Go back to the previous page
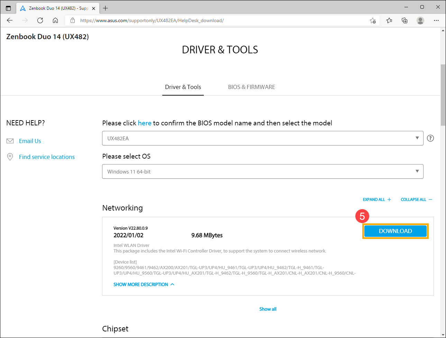The image size is (446, 338). (10, 20)
